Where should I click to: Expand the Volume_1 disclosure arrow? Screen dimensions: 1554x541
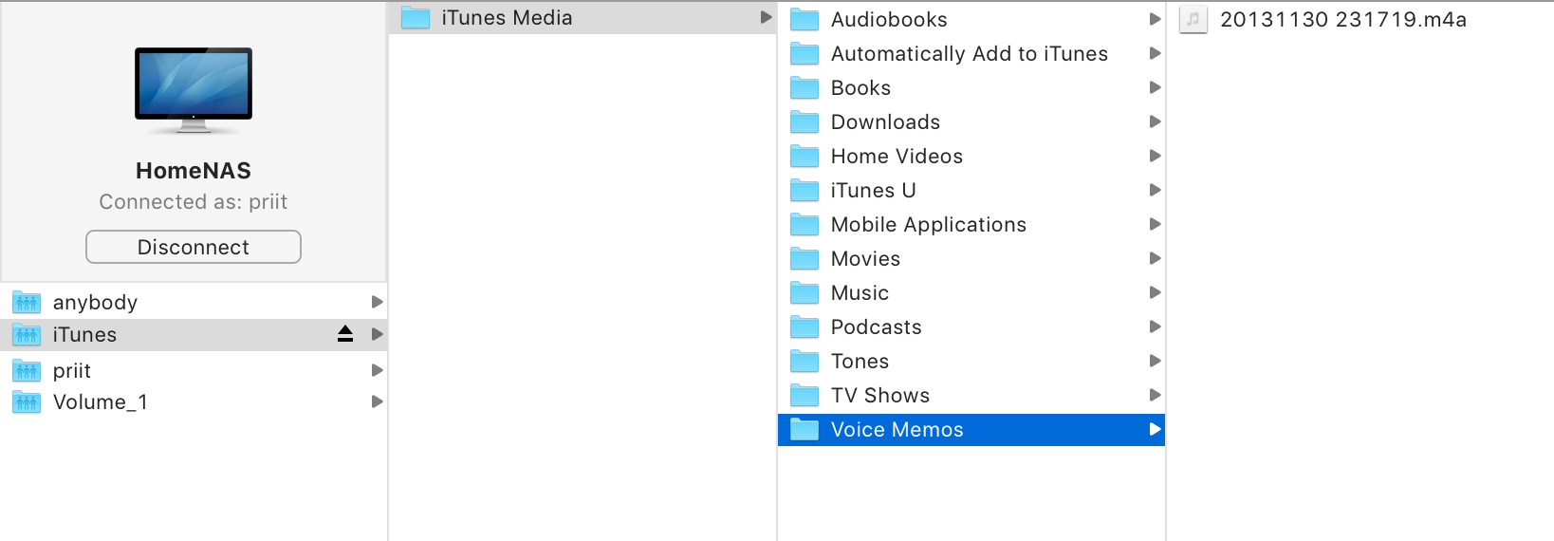[x=377, y=401]
